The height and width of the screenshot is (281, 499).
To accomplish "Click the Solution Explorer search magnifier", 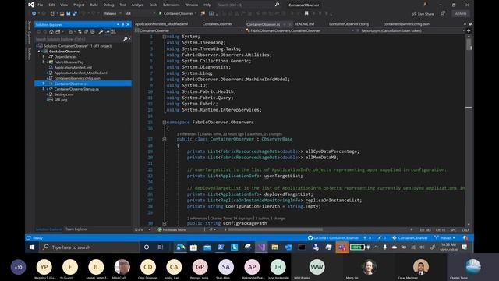I will click(x=126, y=39).
